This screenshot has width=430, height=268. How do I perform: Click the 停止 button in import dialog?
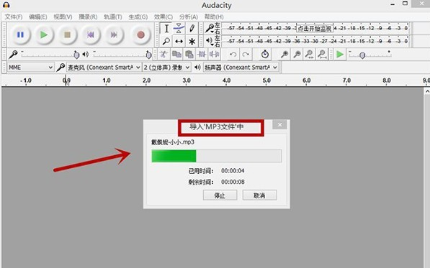click(x=220, y=195)
